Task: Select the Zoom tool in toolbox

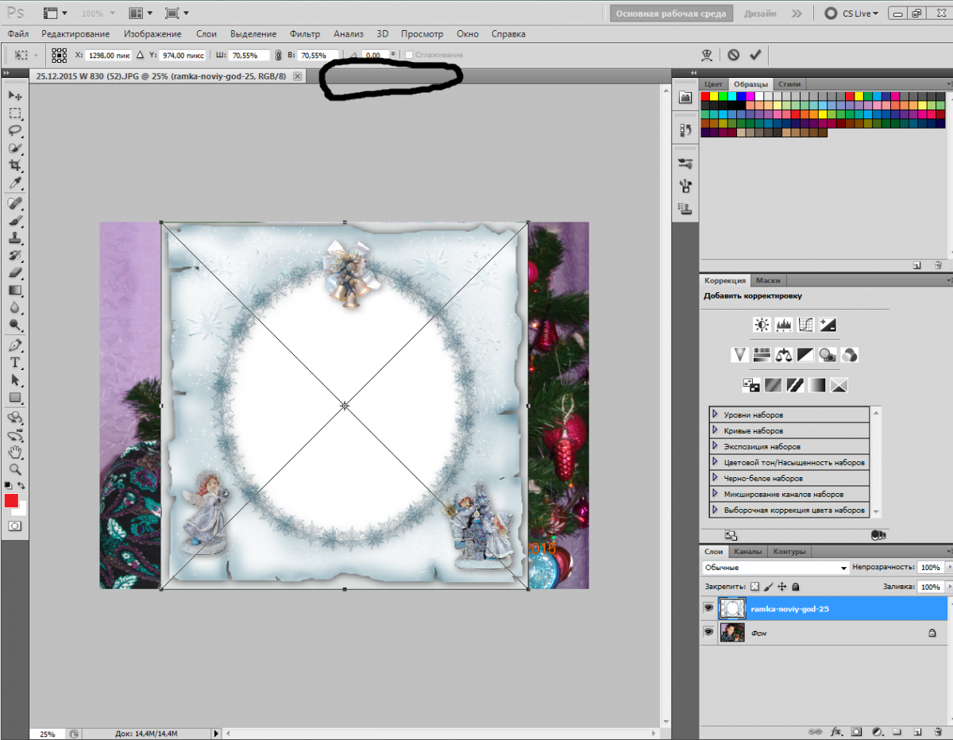Action: click(x=15, y=469)
